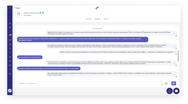The image size is (188, 104).
Task: Click the purple message starting Добрый день!
Action: click(x=82, y=39)
